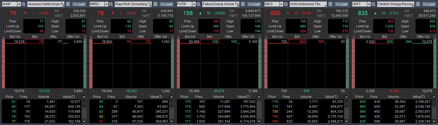The width and height of the screenshot is (438, 125).
Task: Click the down-arrow icon left of DKFT Bid Vol
Action: [354, 37]
